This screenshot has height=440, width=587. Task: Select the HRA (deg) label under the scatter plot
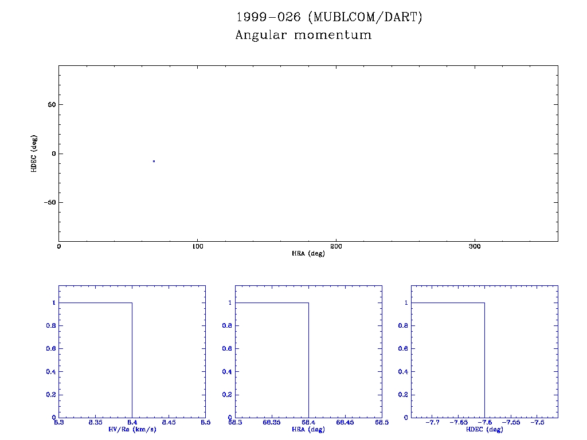coord(308,253)
